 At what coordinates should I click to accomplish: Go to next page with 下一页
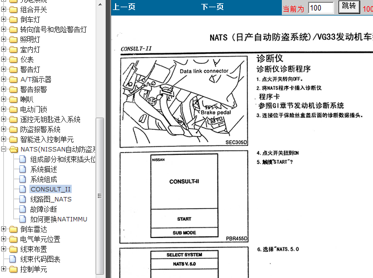coord(212,7)
